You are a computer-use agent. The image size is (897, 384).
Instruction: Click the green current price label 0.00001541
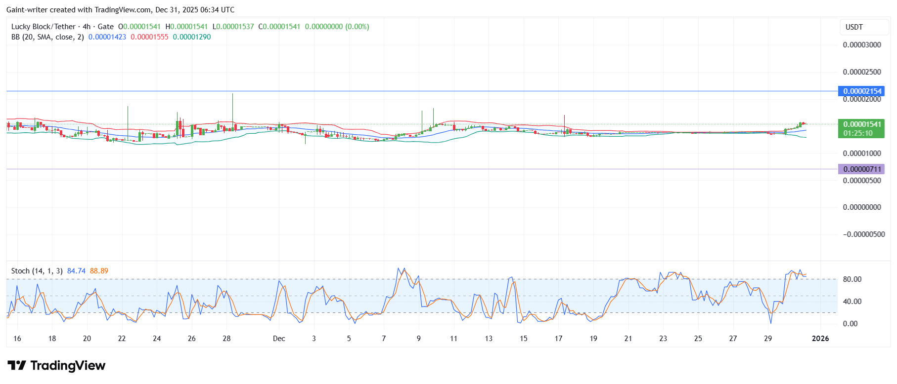(862, 124)
